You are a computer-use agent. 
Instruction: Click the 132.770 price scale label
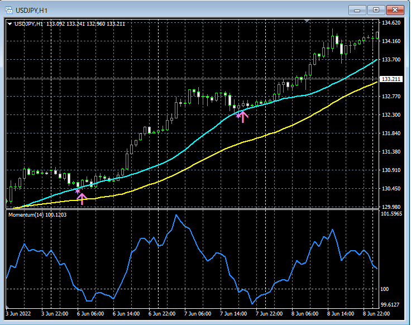tap(391, 97)
